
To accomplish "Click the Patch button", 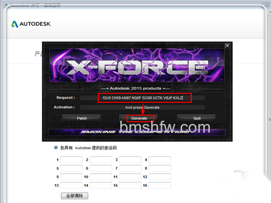I will pyautogui.click(x=82, y=119).
